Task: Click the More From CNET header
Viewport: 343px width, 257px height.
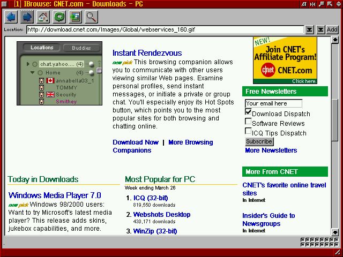Action: pos(285,171)
